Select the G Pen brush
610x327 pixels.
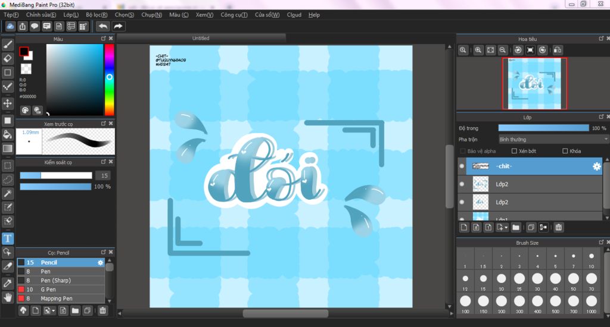coord(61,290)
